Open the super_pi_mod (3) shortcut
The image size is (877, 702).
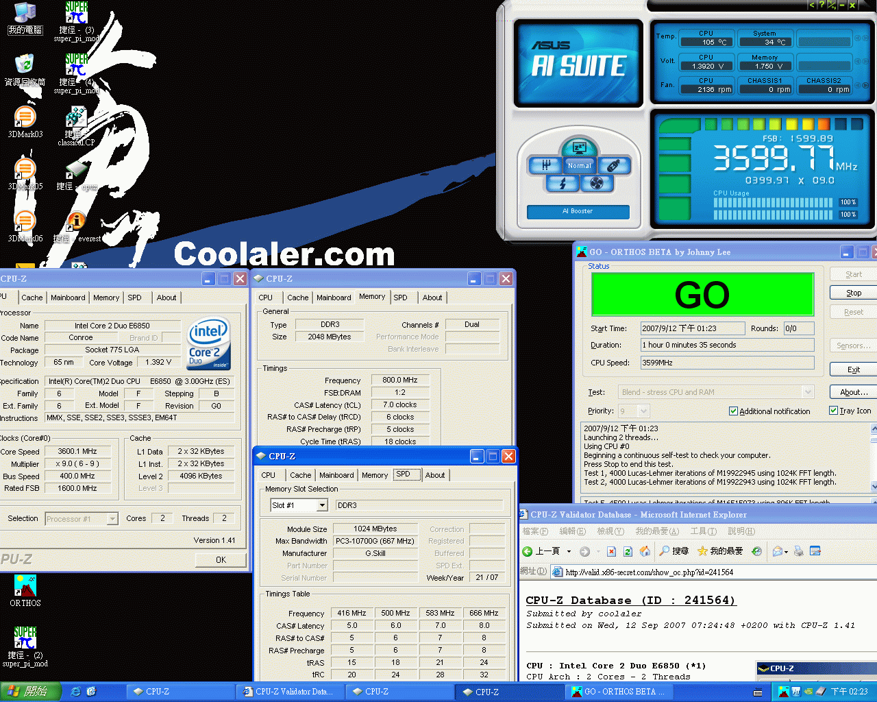77,22
